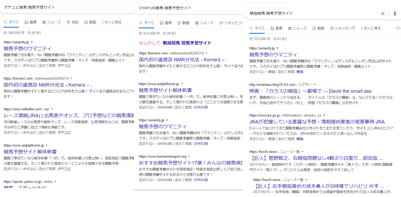
Task: Open the おすすめ競馬予想サイト17選 result
Action: pyautogui.click(x=190, y=163)
